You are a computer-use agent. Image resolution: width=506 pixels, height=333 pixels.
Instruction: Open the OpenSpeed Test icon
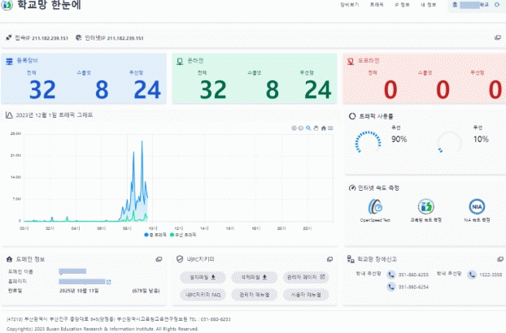[375, 206]
